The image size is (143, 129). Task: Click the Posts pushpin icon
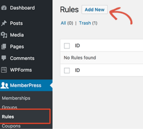[x=4, y=23]
